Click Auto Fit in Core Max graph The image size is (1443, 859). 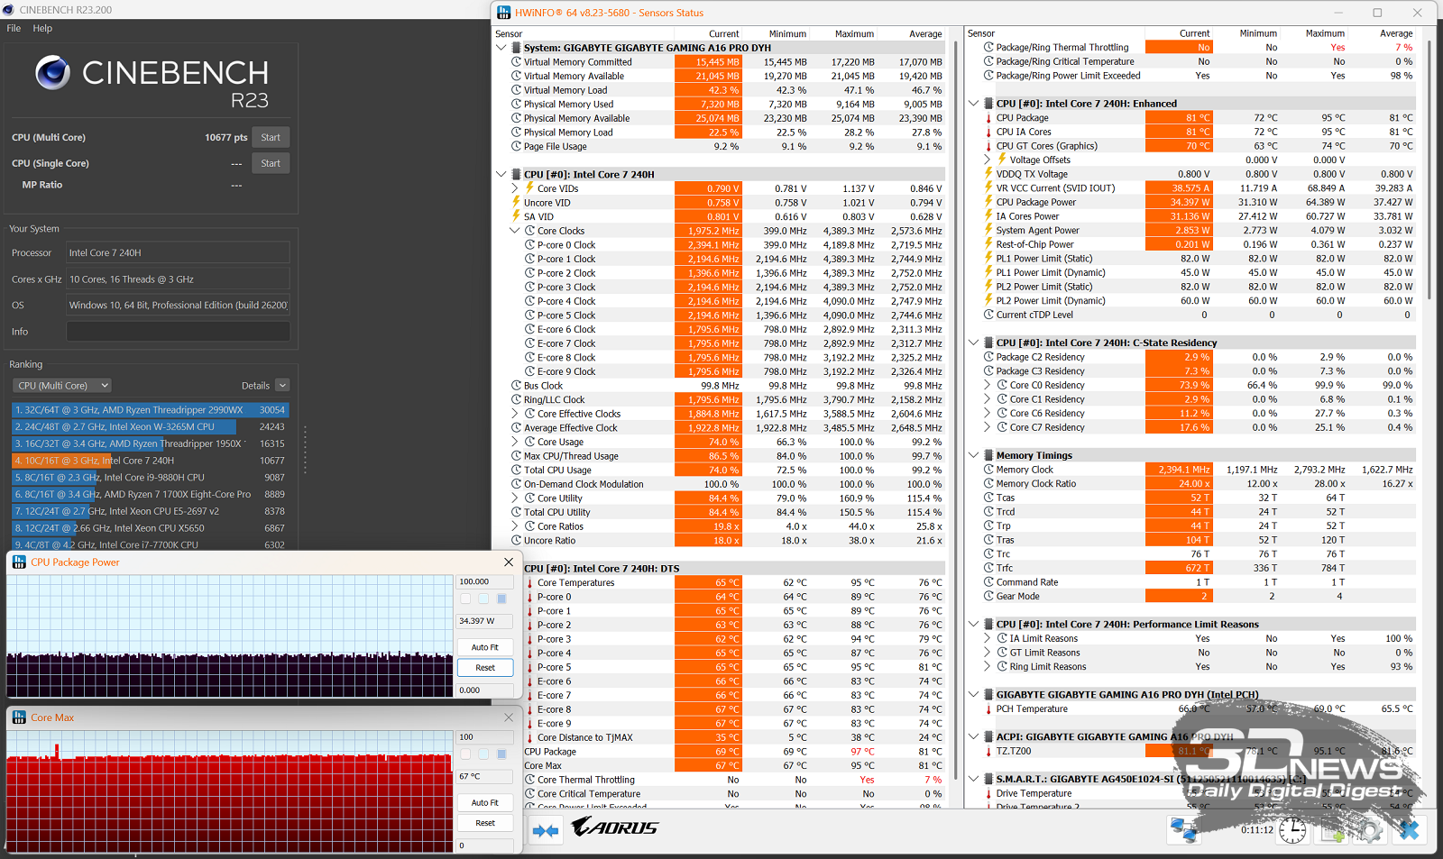[484, 802]
